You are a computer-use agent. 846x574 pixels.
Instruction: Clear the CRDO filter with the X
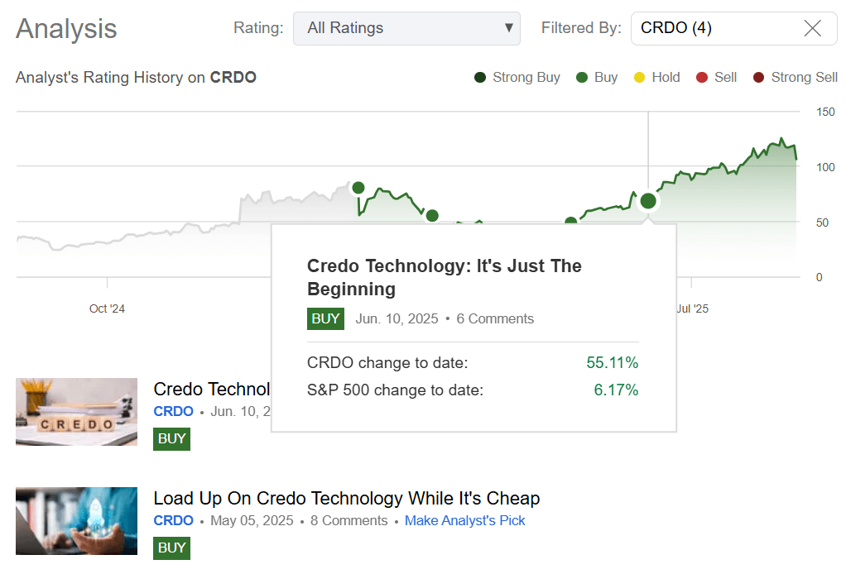[810, 28]
